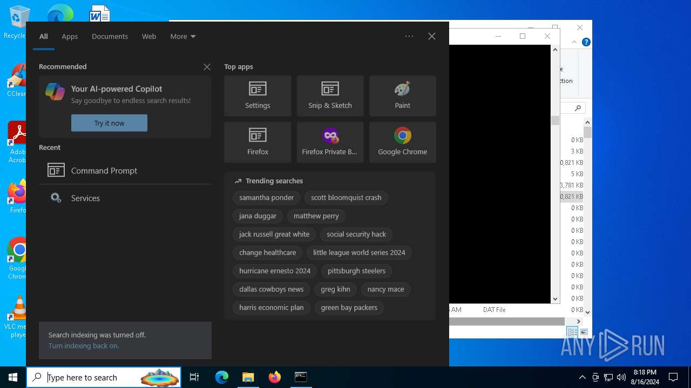The width and height of the screenshot is (691, 388).
Task: Select the Web search tab
Action: point(149,36)
